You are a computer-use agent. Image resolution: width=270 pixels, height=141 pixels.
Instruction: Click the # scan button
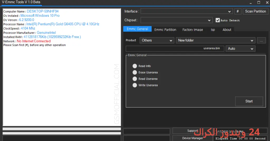coord(238,11)
